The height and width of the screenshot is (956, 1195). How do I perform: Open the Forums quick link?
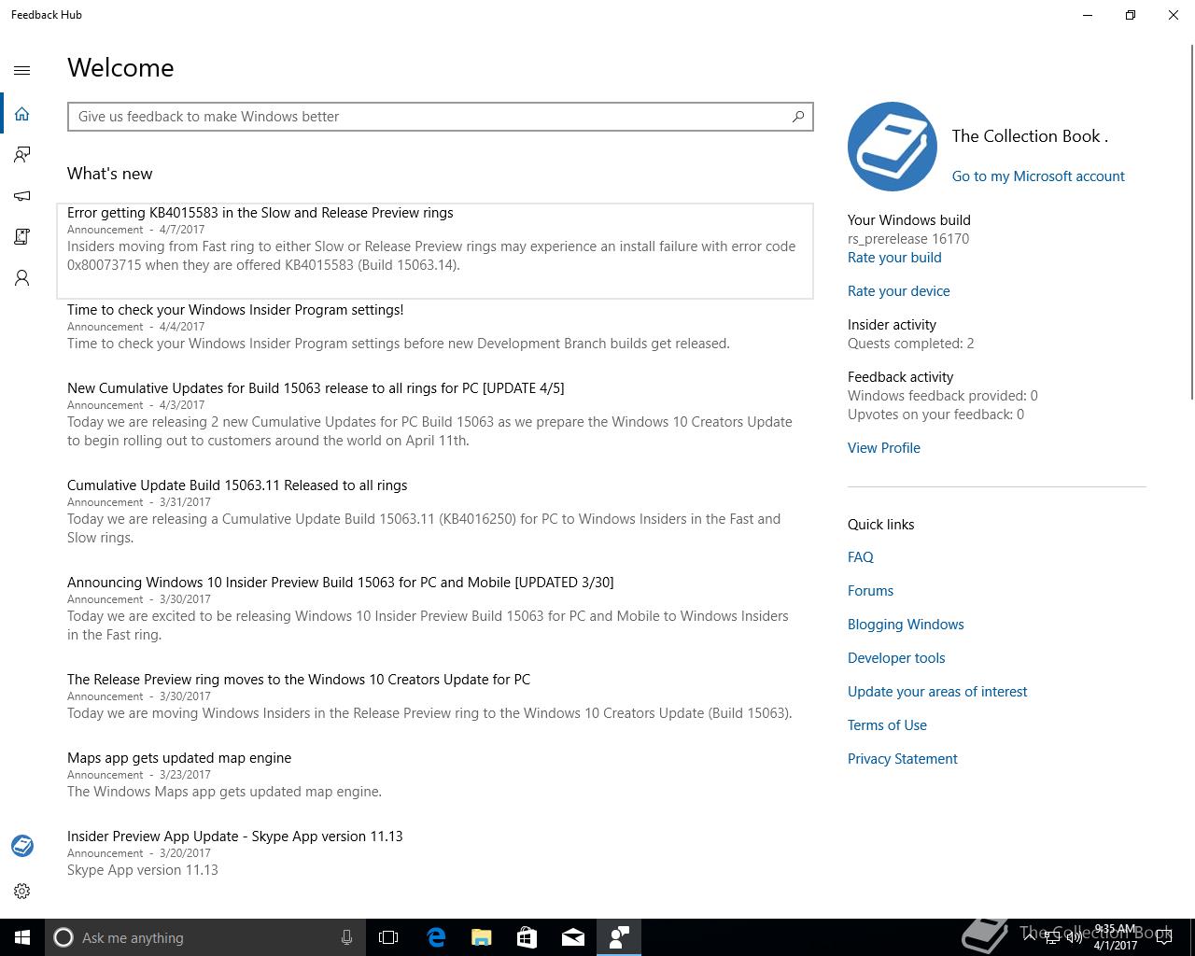click(871, 591)
